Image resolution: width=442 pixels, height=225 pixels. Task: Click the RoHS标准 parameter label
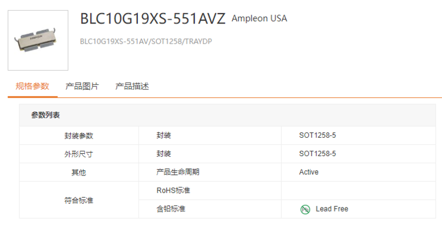(173, 190)
